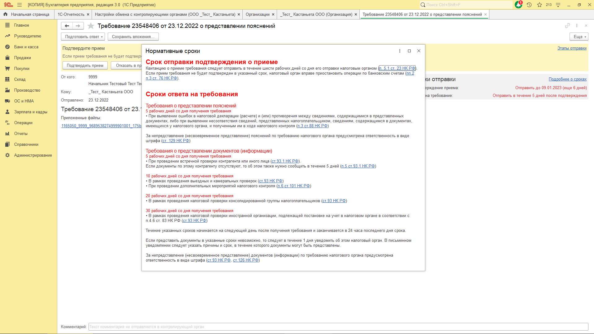The width and height of the screenshot is (594, 334).
Task: Expand Подготовить ответ dropdown
Action: (83, 37)
